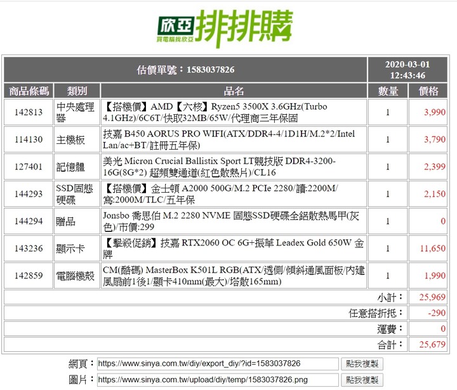Screen dimensions: 457x390
Task: Click the total value 25,679
Action: pyautogui.click(x=432, y=344)
